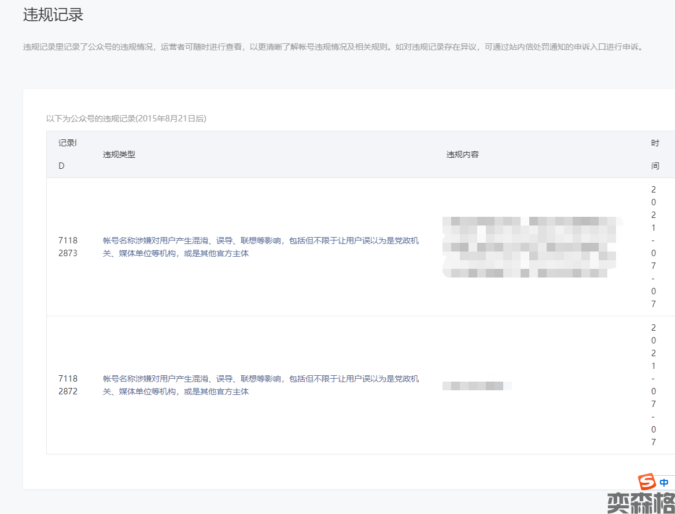The width and height of the screenshot is (675, 514).
Task: Click the 违规内容 column header
Action: (463, 154)
